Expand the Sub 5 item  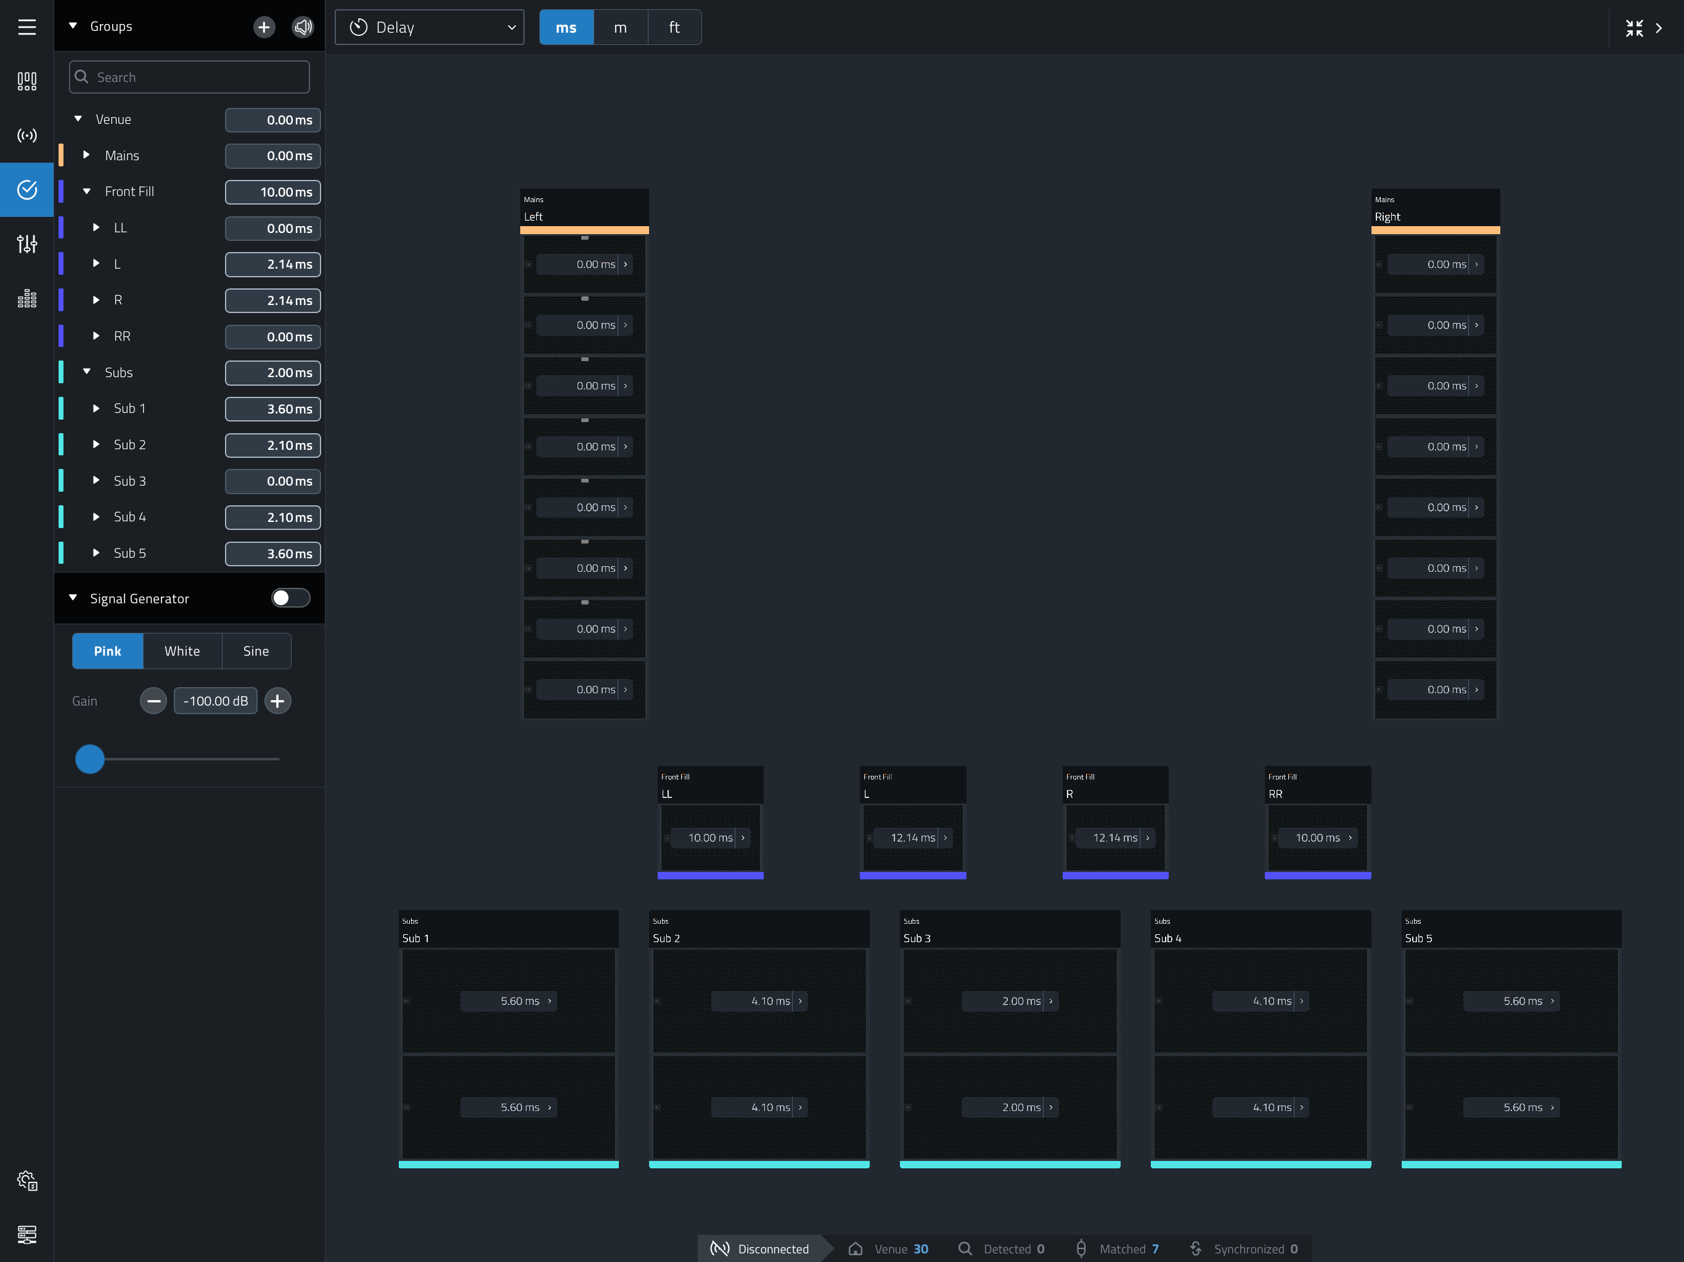(x=96, y=553)
